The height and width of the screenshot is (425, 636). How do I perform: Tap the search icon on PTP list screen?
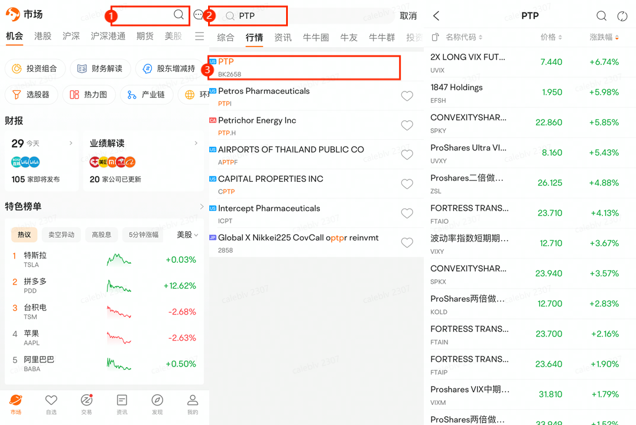coord(602,16)
